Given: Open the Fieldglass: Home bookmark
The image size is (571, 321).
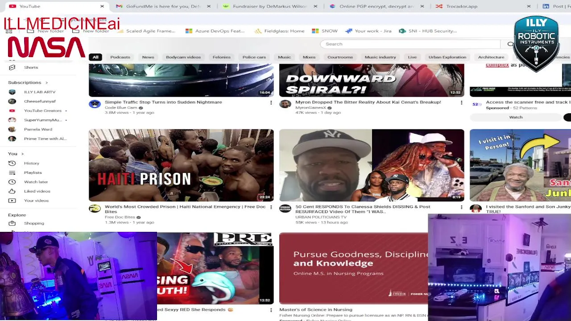Looking at the screenshot, I should tap(280, 31).
